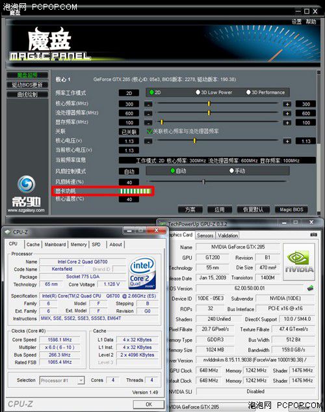
Task: Click the core frequency slider handle
Action: point(209,103)
